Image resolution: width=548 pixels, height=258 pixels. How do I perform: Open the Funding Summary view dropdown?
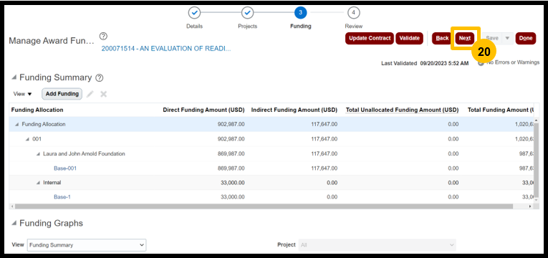pyautogui.click(x=87, y=245)
